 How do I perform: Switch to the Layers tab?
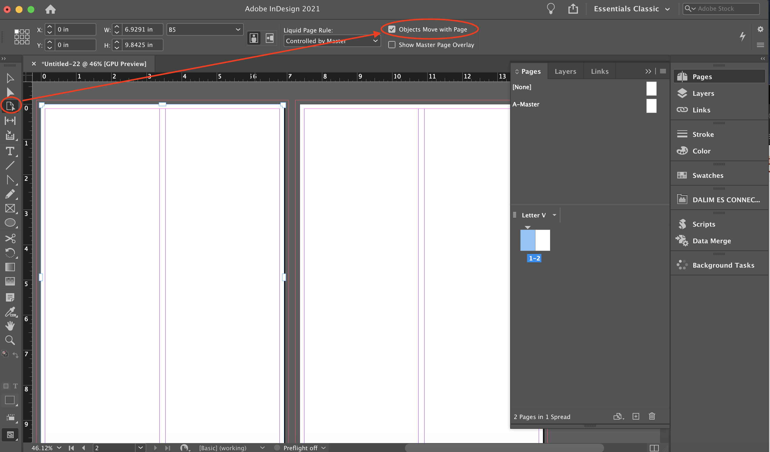click(x=565, y=70)
